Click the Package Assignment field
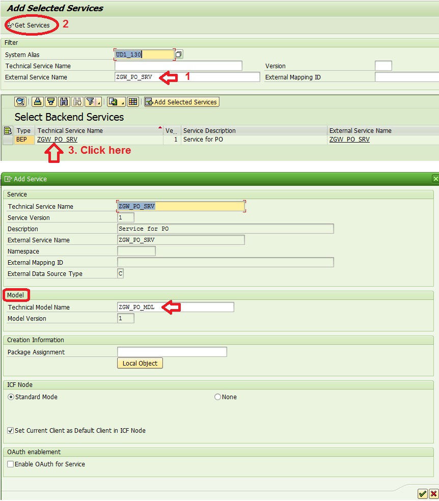The image size is (439, 501). click(172, 352)
